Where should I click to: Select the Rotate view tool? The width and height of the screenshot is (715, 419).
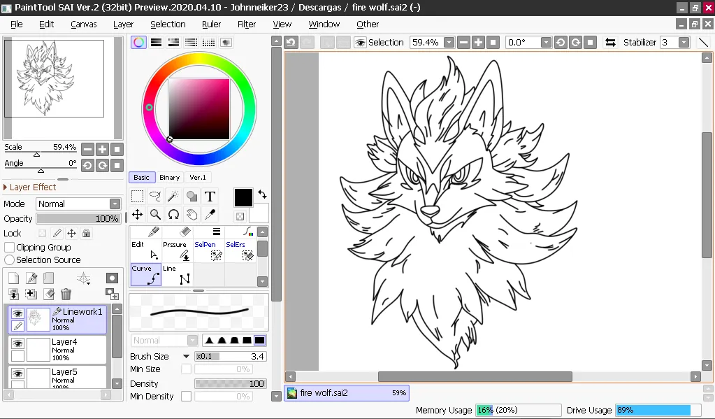(173, 214)
